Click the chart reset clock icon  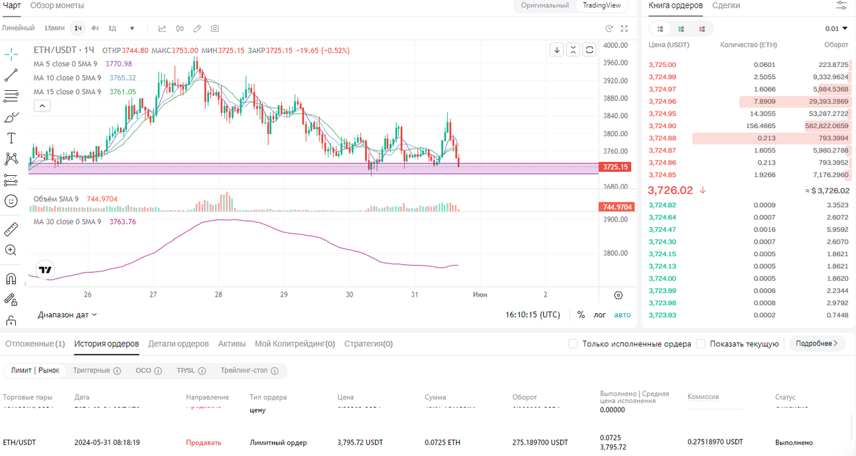coord(609,29)
